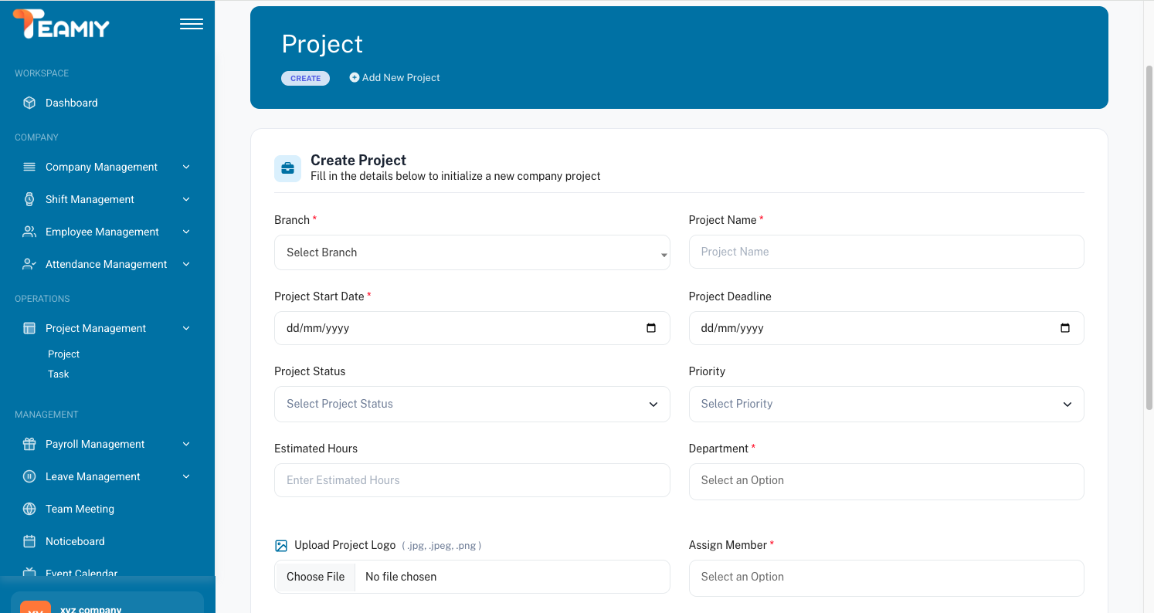
Task: Click the Payroll Management gift icon
Action: click(29, 444)
